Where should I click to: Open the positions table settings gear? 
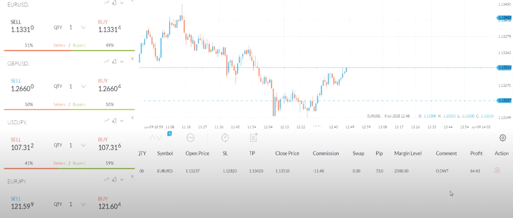(x=503, y=138)
